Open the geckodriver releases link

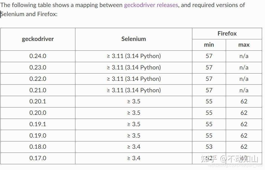[x=151, y=5]
